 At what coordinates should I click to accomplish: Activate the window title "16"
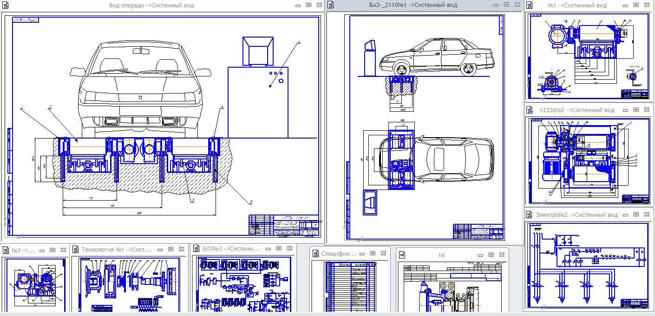tap(441, 255)
